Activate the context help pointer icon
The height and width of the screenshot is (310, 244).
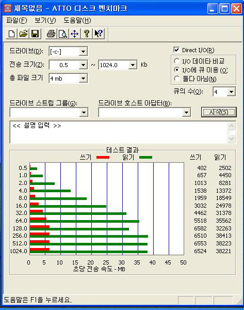pyautogui.click(x=99, y=34)
